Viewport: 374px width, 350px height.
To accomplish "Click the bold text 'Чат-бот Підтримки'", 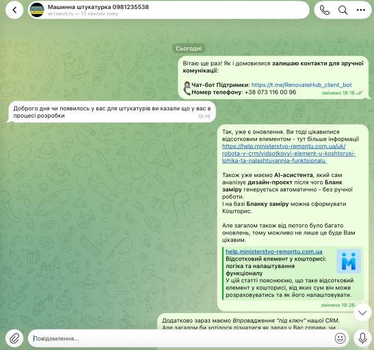I will pos(221,85).
